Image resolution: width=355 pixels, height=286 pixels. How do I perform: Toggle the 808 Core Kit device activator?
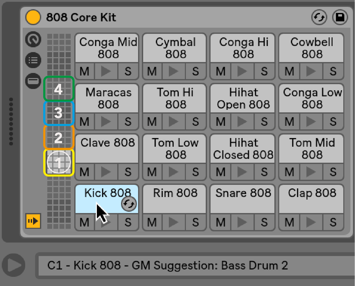(33, 17)
